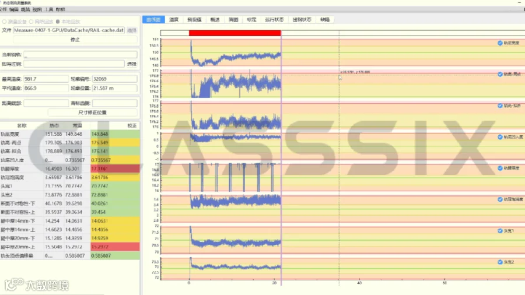The height and width of the screenshot is (295, 525).
Task: Click the 选择 button beside the file path
Action: tap(132, 30)
